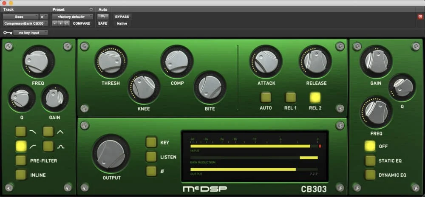425x197 pixels.
Task: Select the EQ OFF mode button
Action: (370, 146)
